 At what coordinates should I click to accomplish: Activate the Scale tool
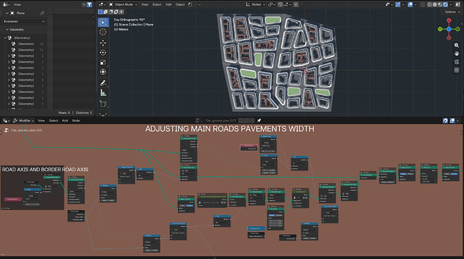pyautogui.click(x=103, y=63)
